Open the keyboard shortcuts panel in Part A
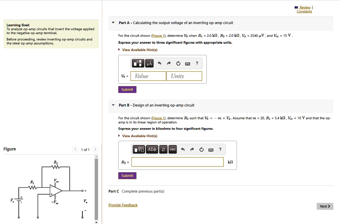The width and height of the screenshot is (341, 224). 187,63
